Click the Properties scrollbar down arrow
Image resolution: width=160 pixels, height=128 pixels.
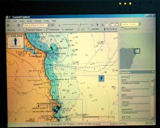click(x=152, y=118)
